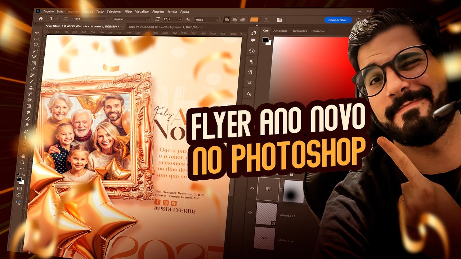Select the Camada 11 layer thumbnail
Image resolution: width=461 pixels, height=259 pixels.
click(x=266, y=214)
